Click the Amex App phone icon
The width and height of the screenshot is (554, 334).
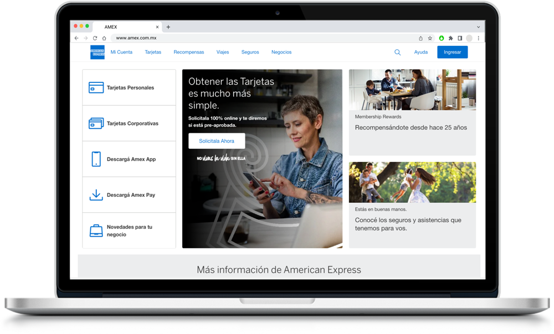(96, 159)
